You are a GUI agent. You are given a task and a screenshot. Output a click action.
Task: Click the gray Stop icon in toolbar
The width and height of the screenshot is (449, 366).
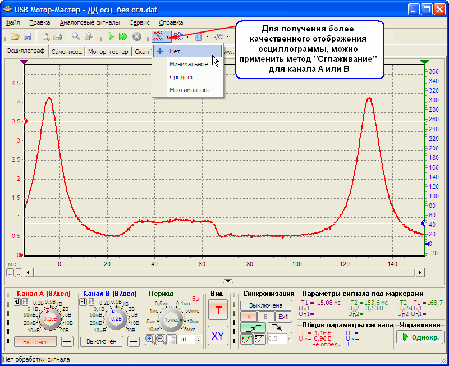(136, 36)
